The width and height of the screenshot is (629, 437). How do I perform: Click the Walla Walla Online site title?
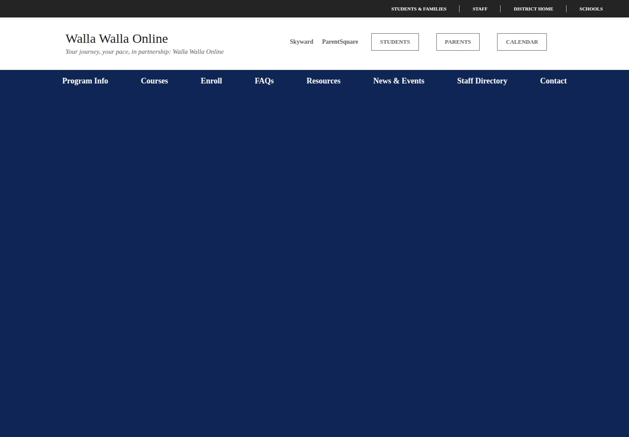117,38
